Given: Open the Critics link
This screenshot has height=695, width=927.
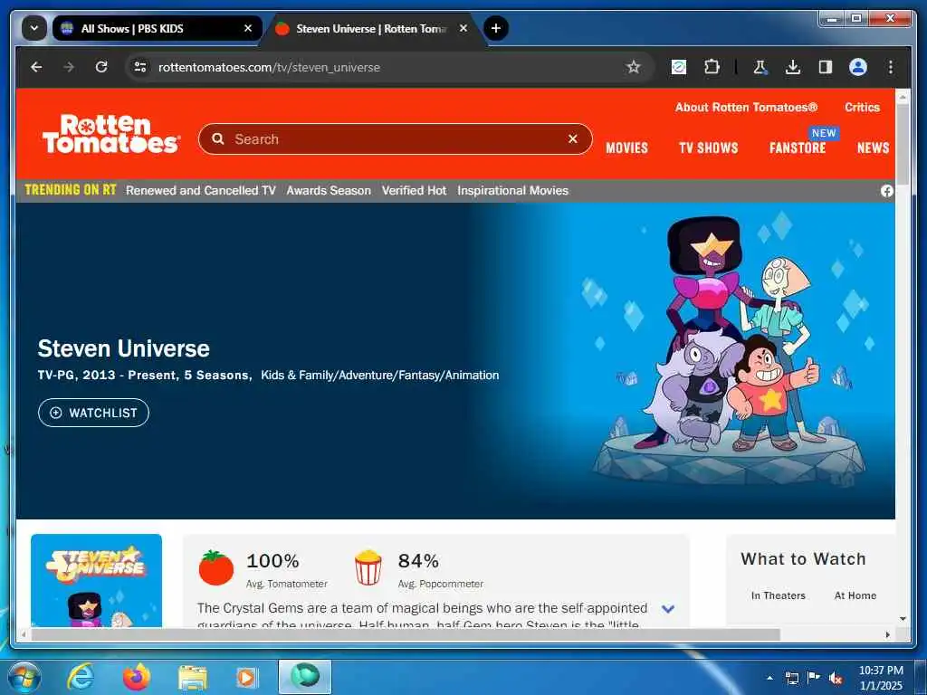Looking at the screenshot, I should tap(862, 107).
